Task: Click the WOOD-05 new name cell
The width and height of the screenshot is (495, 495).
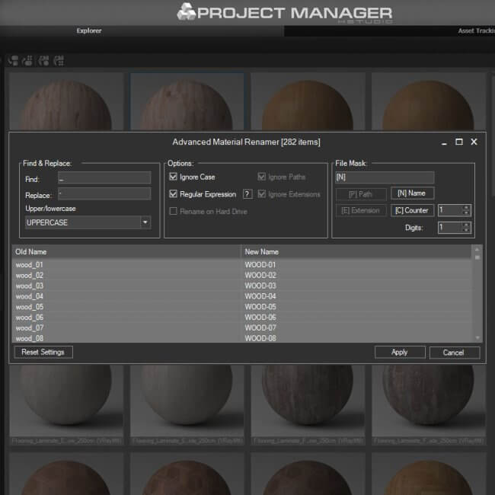Action: pos(356,307)
